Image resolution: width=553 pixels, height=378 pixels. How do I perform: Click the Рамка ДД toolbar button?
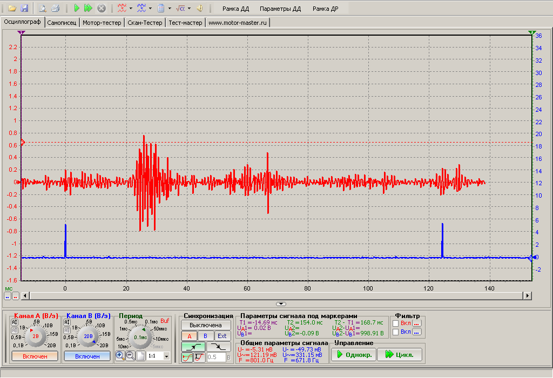(236, 9)
